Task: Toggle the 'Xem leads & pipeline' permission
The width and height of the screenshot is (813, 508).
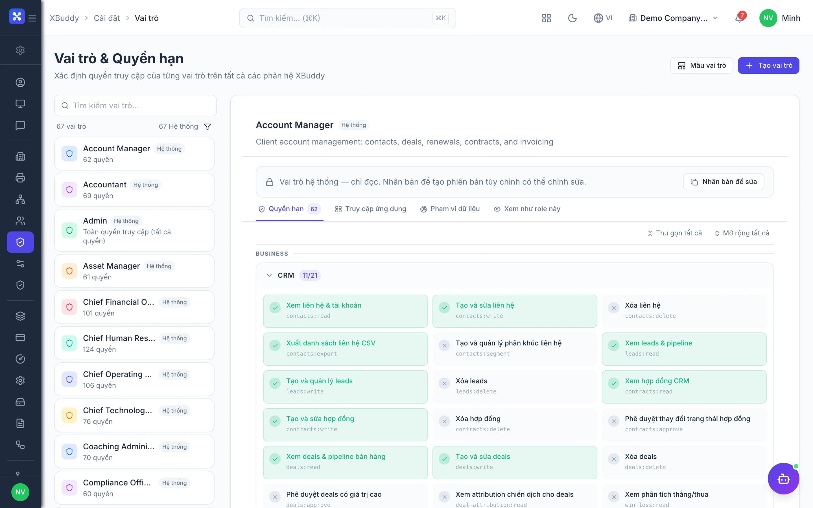Action: coord(684,349)
